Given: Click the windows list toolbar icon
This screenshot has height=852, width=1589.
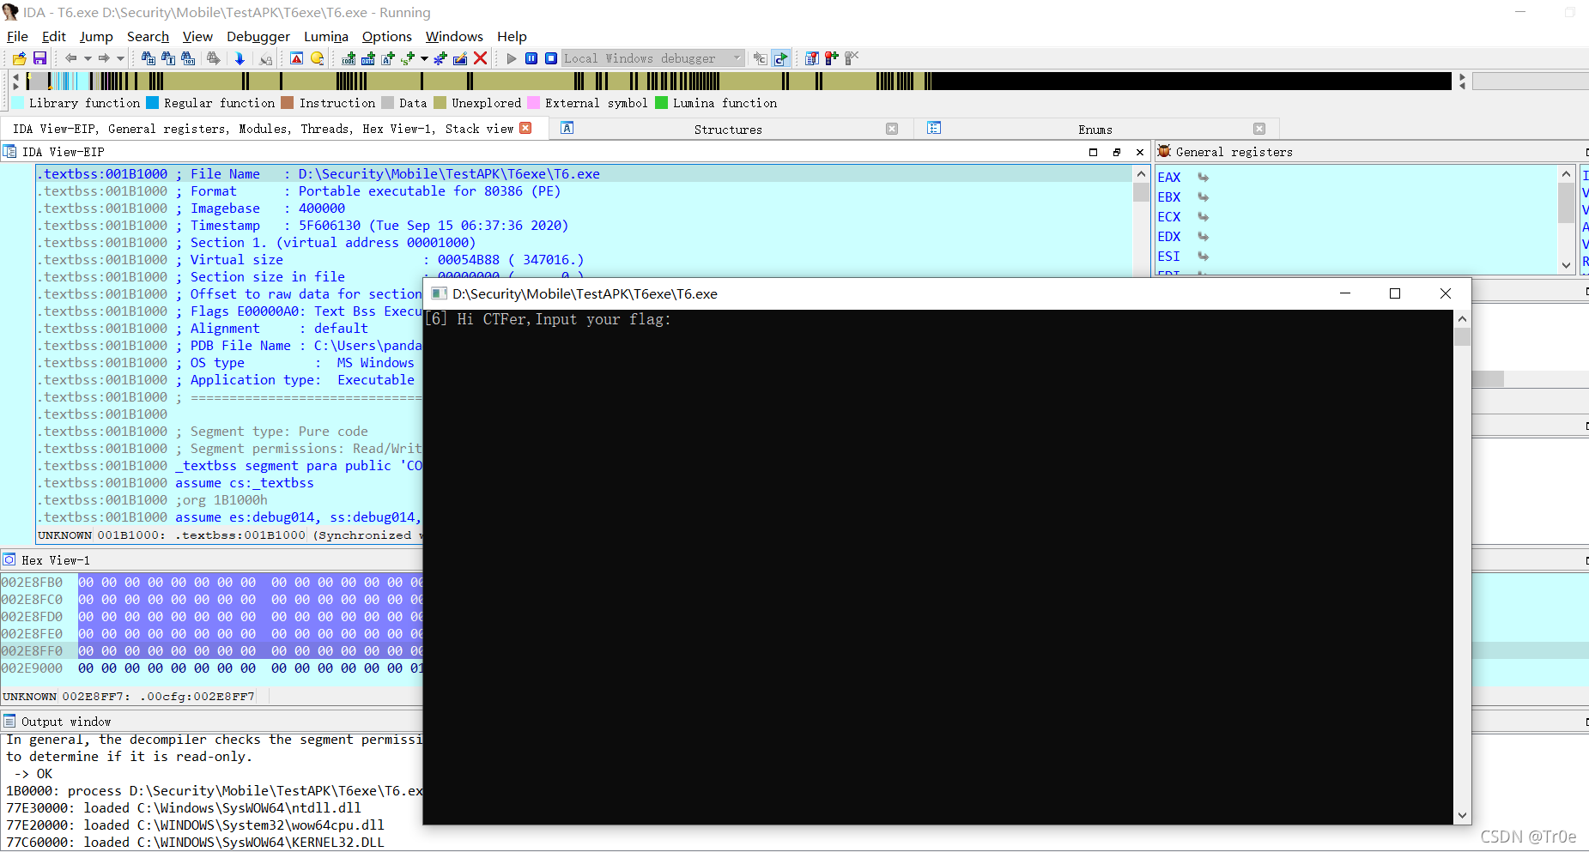Looking at the screenshot, I should pos(811,58).
